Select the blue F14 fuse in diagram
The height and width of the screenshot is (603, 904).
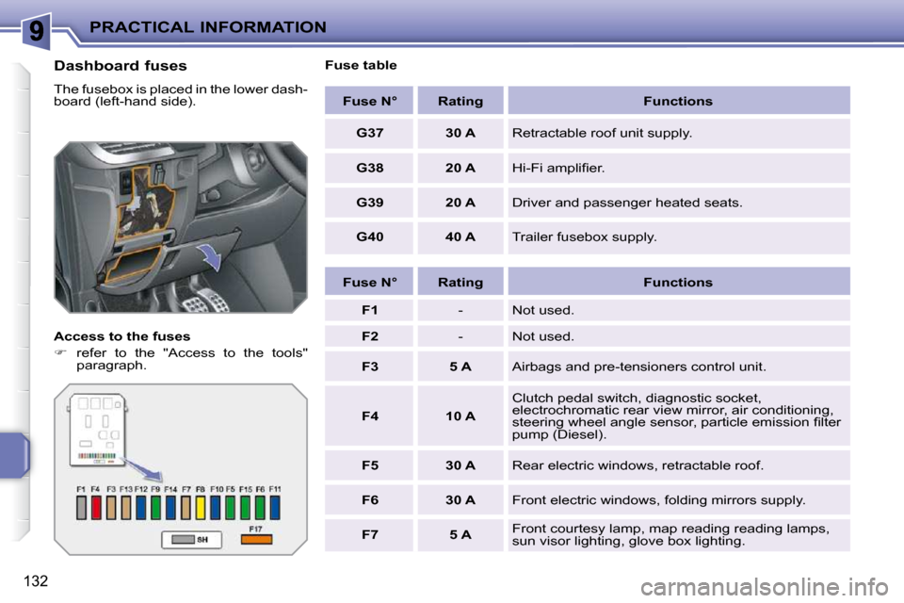pyautogui.click(x=170, y=508)
